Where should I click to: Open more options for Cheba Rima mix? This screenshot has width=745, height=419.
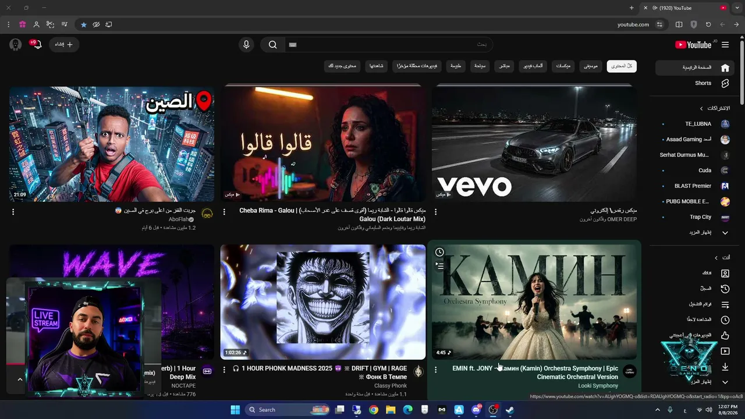(224, 212)
